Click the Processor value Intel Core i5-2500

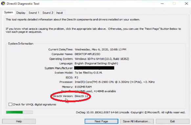click(x=115, y=82)
